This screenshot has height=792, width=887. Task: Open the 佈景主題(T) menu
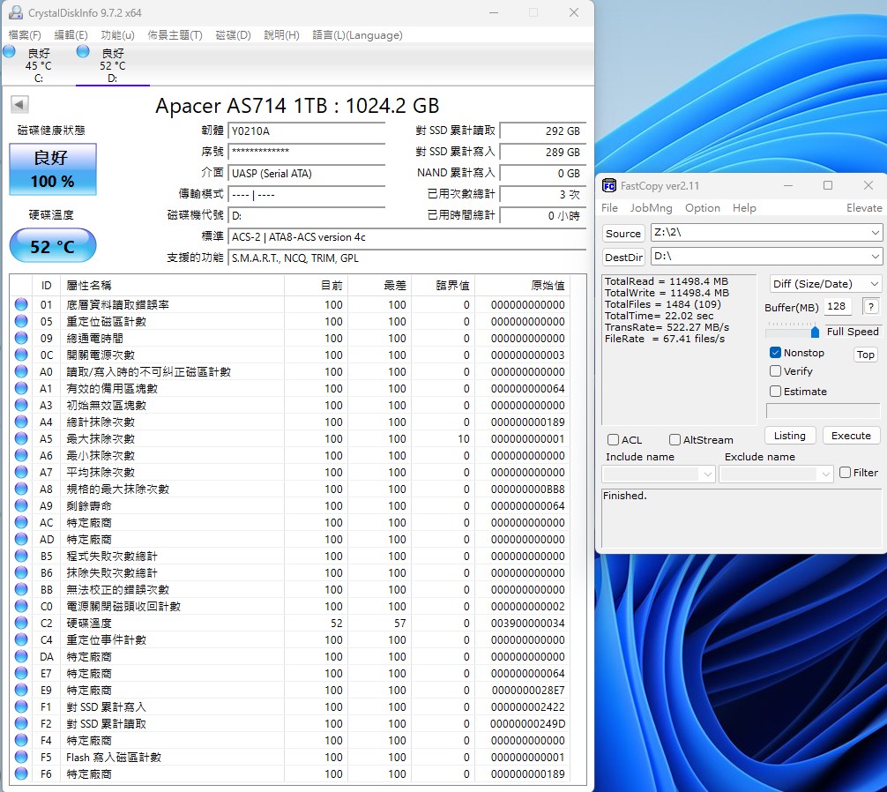click(175, 35)
